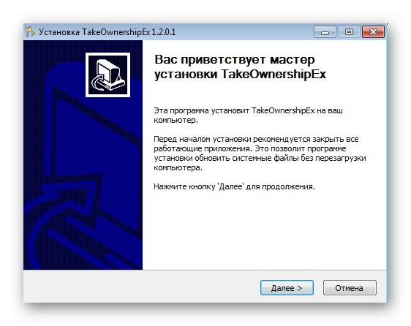Click the paragraph starting Эта программа установит
411x326 pixels.
click(248, 115)
